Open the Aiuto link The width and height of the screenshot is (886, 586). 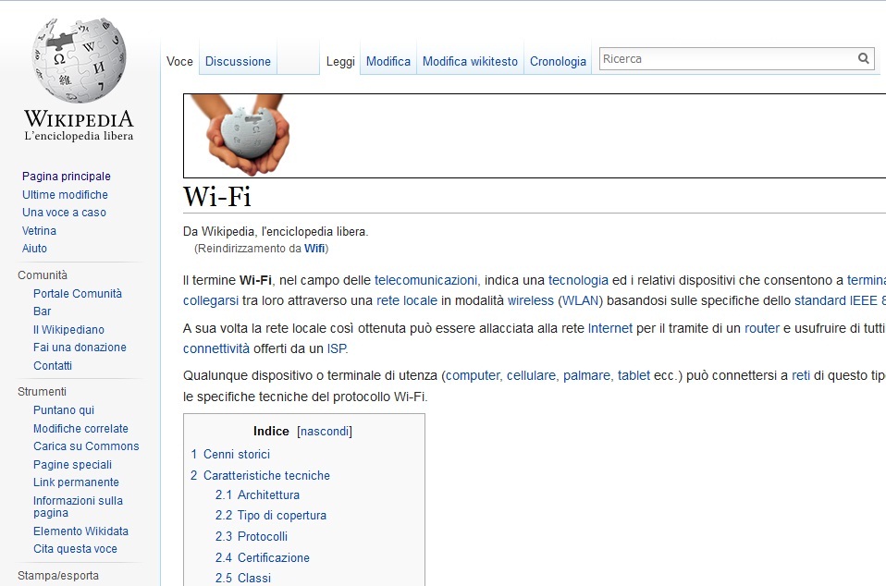[34, 249]
